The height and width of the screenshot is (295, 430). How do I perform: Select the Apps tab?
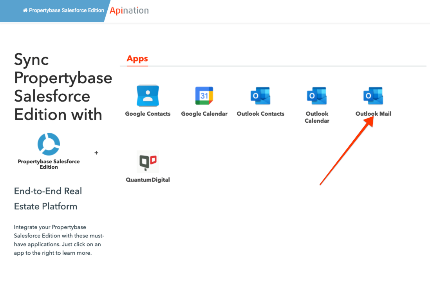coord(137,59)
